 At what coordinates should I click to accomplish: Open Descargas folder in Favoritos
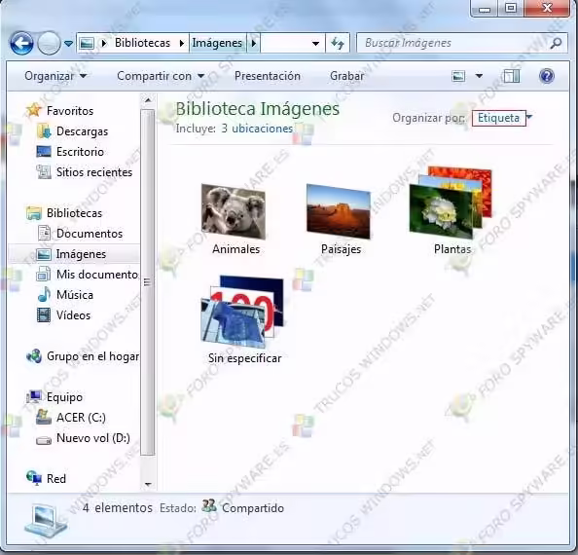[x=72, y=131]
